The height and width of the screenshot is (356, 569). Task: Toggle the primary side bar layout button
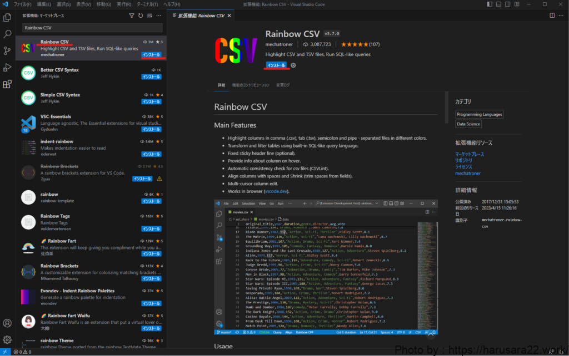click(489, 4)
